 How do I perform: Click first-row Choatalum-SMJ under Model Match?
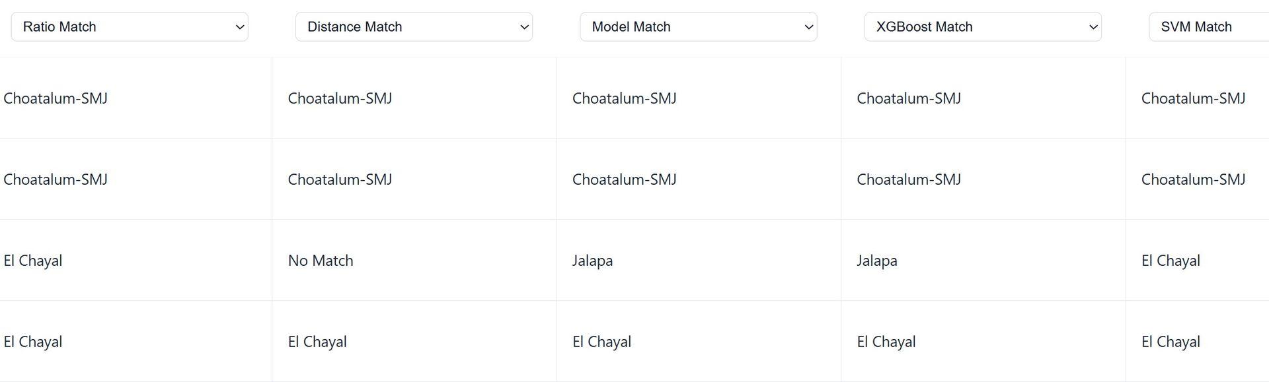coord(624,98)
